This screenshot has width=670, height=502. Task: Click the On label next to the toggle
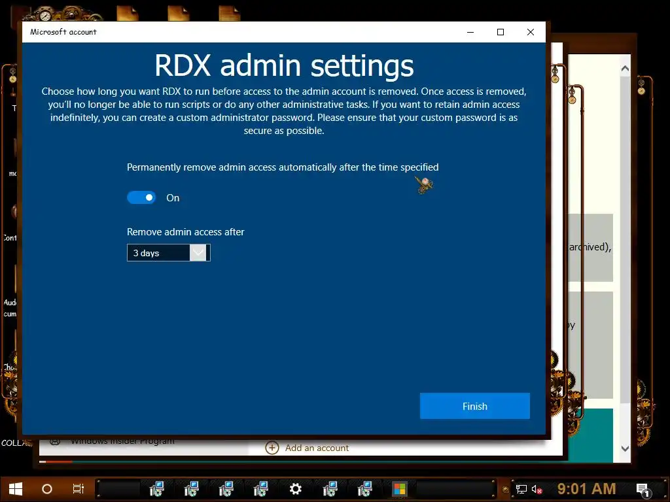click(x=173, y=197)
